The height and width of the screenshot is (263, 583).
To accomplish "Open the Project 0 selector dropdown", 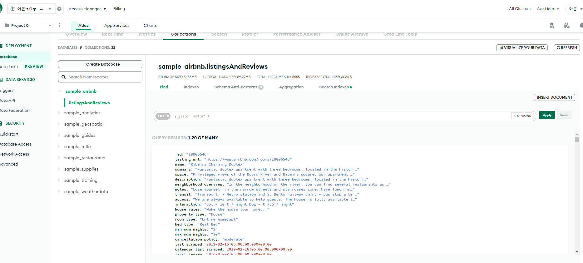I will click(28, 25).
